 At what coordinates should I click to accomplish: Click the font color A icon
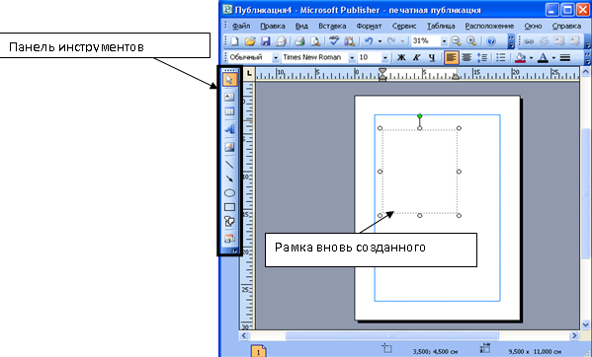click(x=543, y=57)
